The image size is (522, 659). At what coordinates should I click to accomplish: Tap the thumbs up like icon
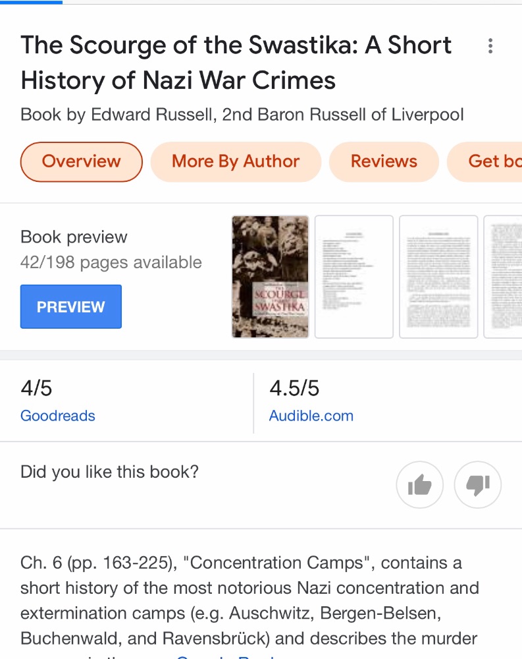click(x=419, y=486)
